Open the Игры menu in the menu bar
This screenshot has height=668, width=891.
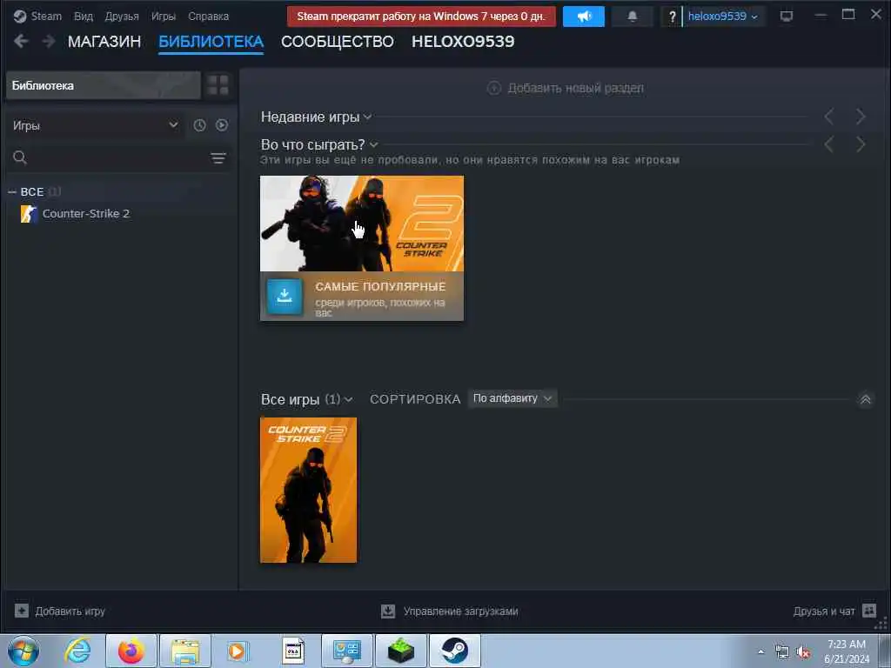click(163, 16)
